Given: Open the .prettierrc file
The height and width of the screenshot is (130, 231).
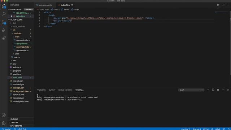Looking at the screenshot, I should [21, 74].
